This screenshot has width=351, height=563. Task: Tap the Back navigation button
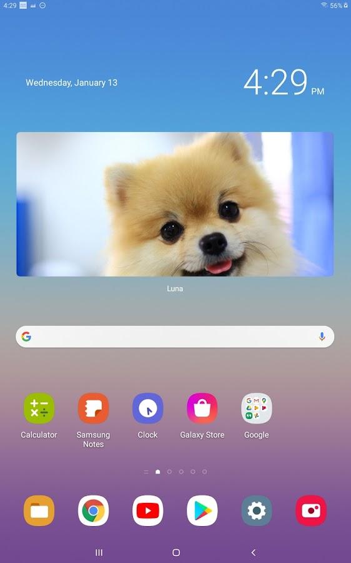tap(254, 552)
